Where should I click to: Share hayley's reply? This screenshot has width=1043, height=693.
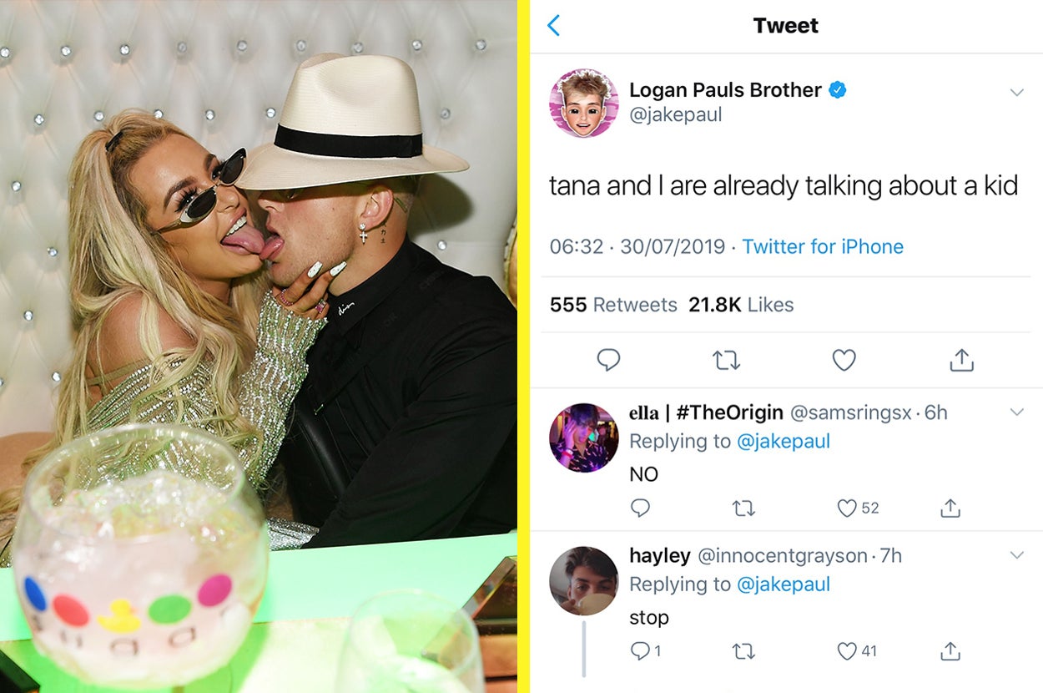[x=950, y=650]
